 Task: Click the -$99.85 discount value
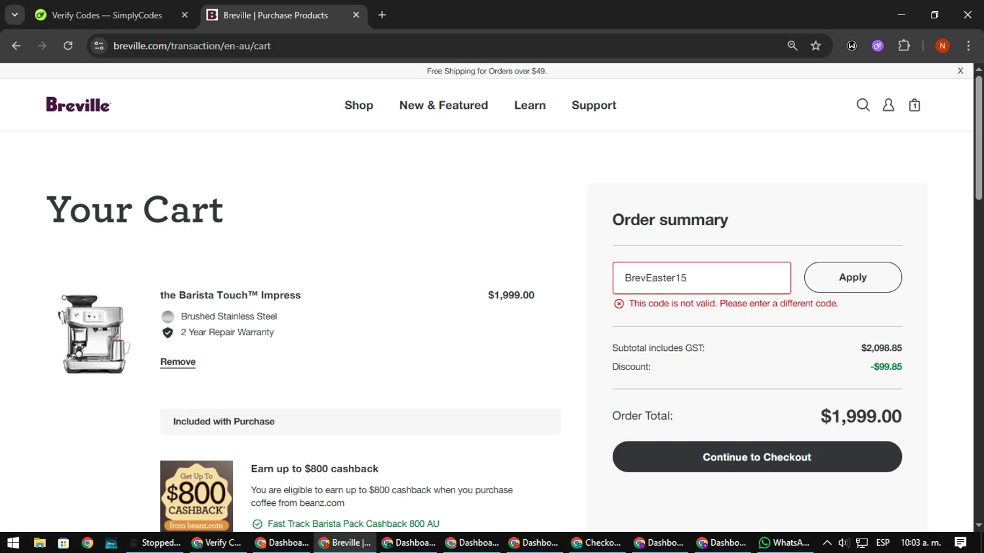(886, 367)
